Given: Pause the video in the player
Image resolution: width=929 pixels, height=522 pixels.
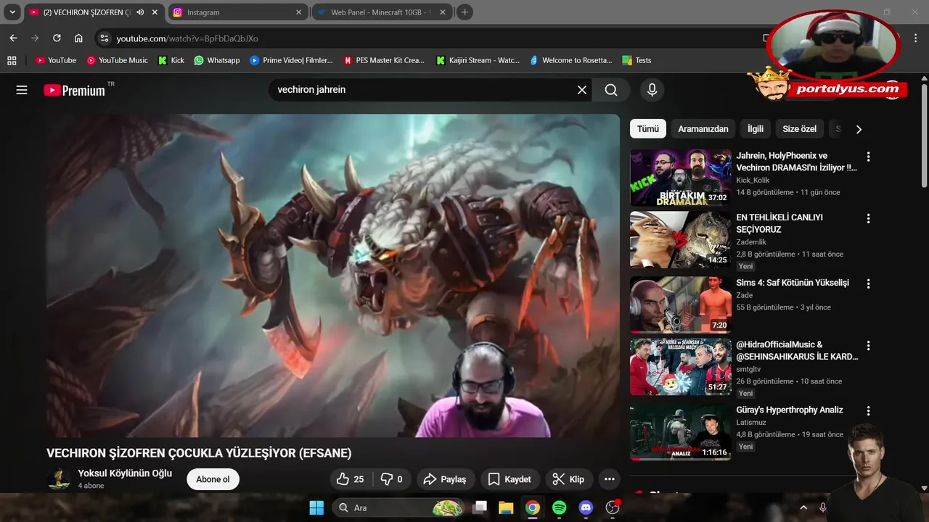Looking at the screenshot, I should click(x=333, y=275).
